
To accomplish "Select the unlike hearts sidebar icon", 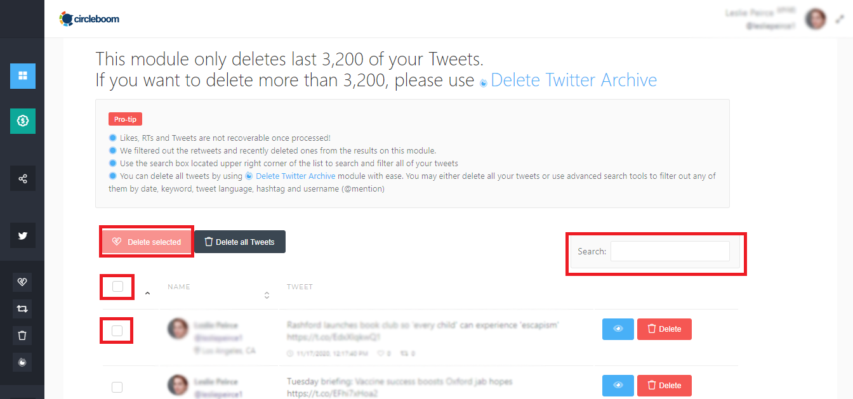I will [x=22, y=282].
